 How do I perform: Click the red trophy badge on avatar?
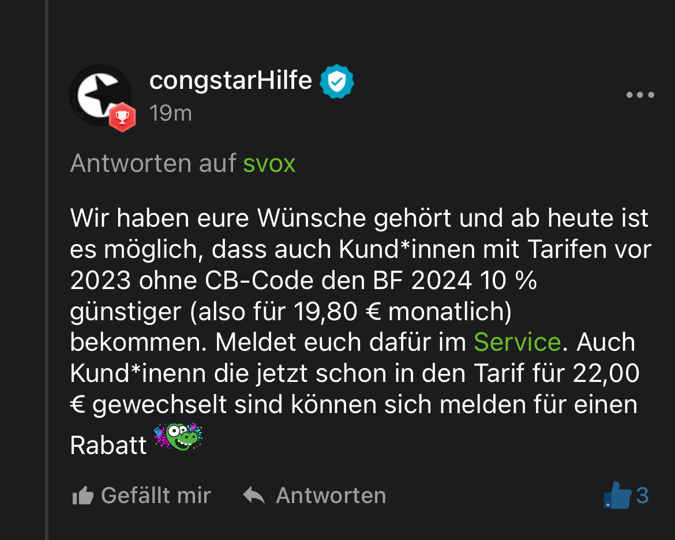tap(122, 118)
